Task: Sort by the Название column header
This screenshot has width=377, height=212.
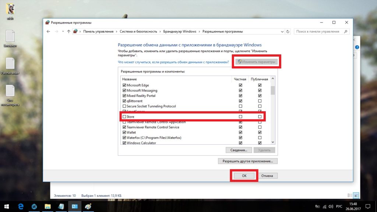Action: [176, 79]
